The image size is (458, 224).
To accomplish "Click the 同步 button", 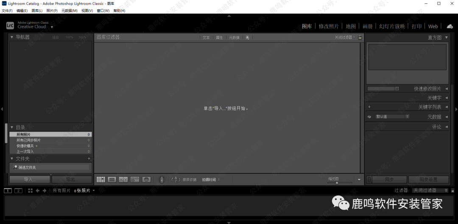I will (389, 180).
